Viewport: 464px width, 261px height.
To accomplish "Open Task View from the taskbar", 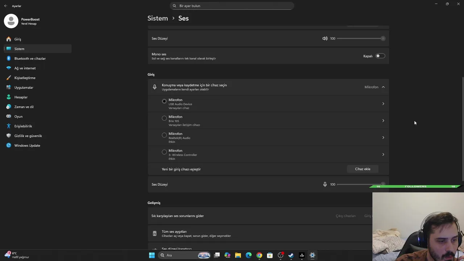I will pyautogui.click(x=217, y=255).
